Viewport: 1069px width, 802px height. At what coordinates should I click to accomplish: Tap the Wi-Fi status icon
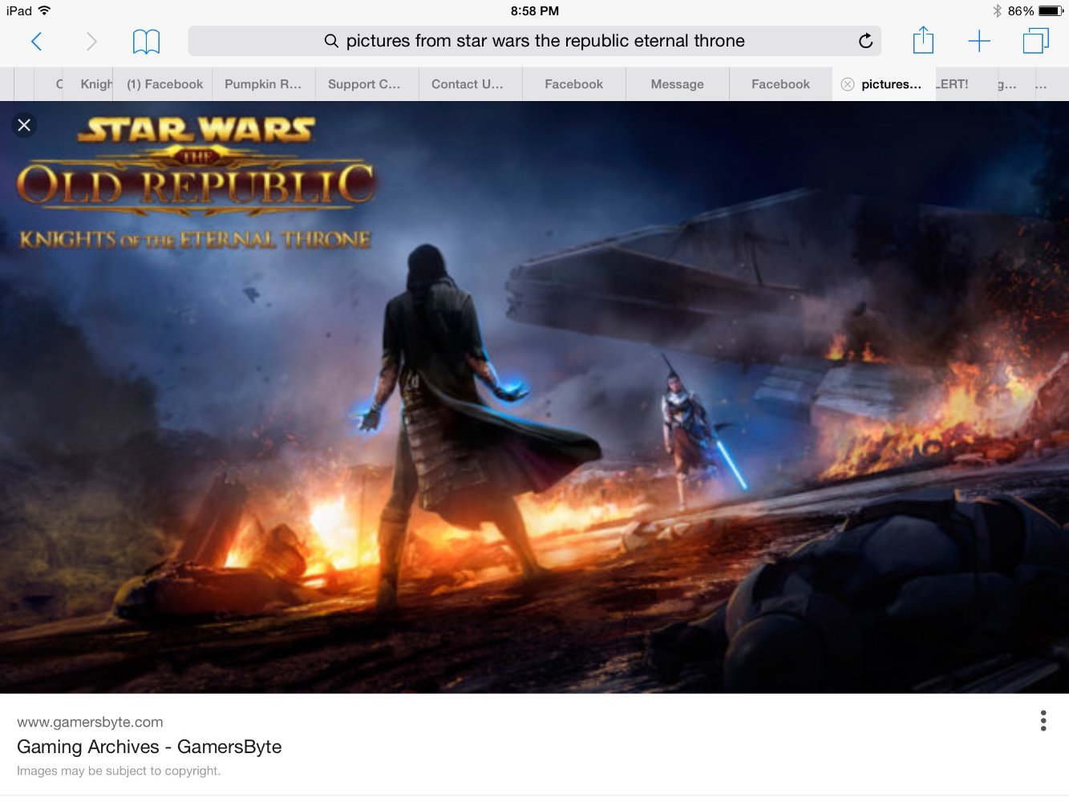point(44,10)
